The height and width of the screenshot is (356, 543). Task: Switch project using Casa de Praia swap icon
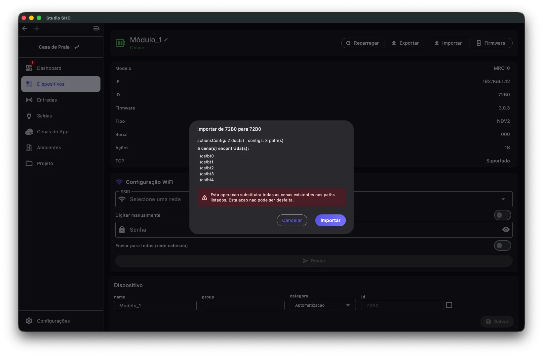point(77,47)
